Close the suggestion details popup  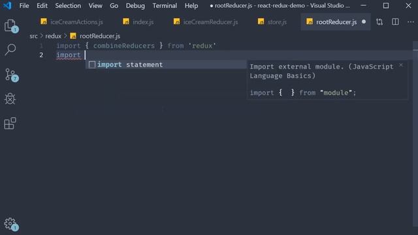pyautogui.click(x=401, y=65)
